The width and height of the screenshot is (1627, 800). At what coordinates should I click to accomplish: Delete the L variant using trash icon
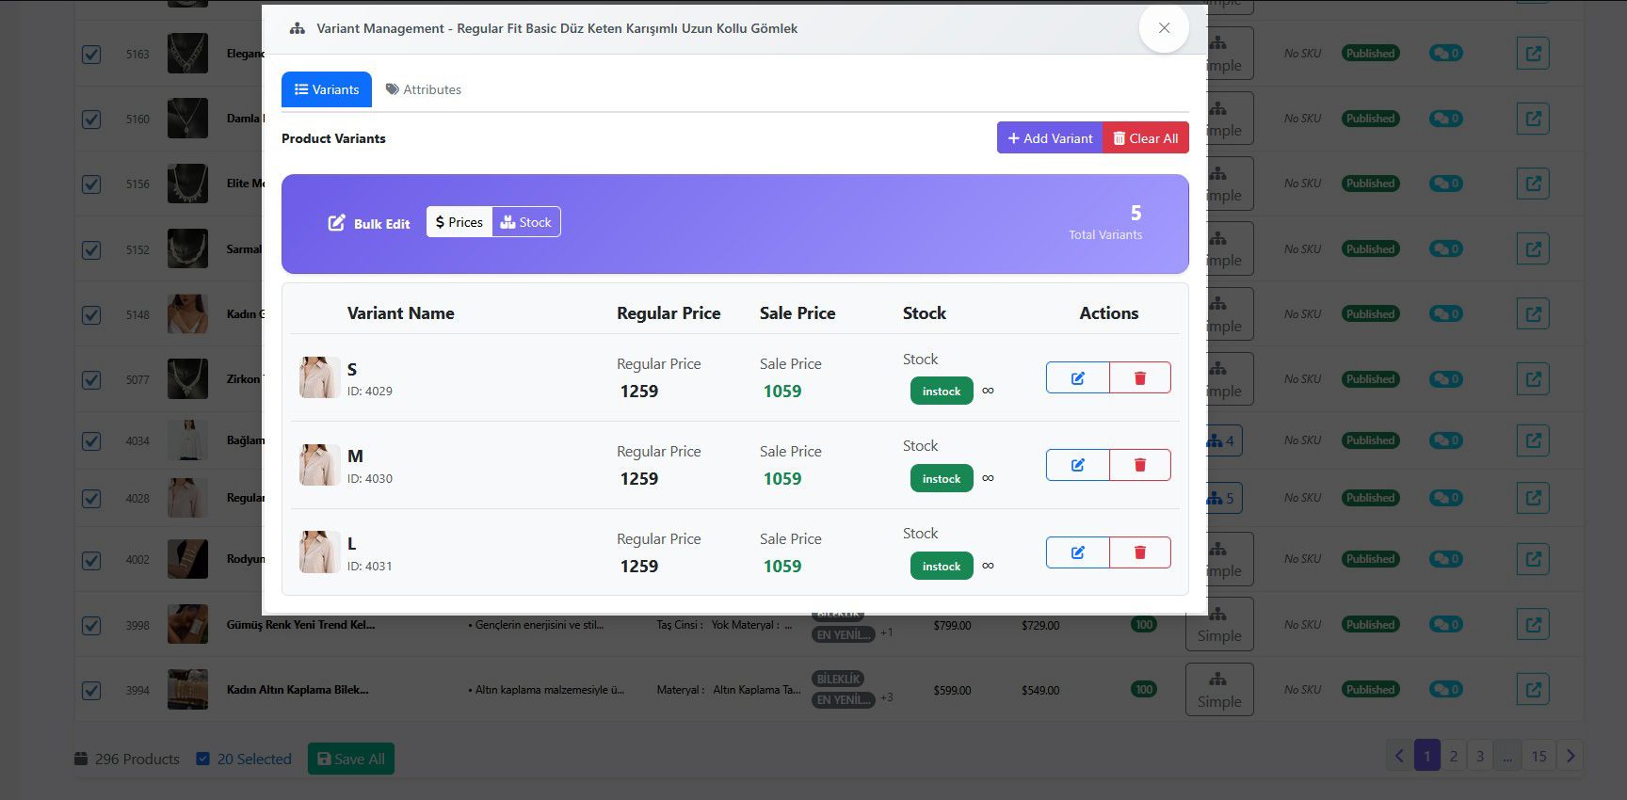[x=1140, y=552]
